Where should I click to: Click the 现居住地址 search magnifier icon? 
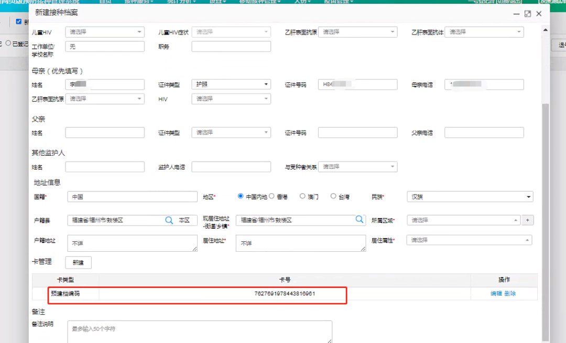tap(360, 220)
